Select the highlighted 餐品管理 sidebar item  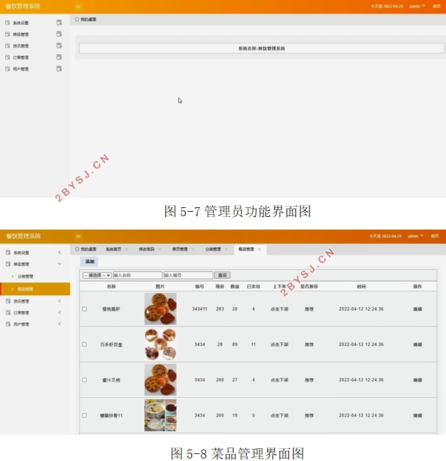click(35, 289)
